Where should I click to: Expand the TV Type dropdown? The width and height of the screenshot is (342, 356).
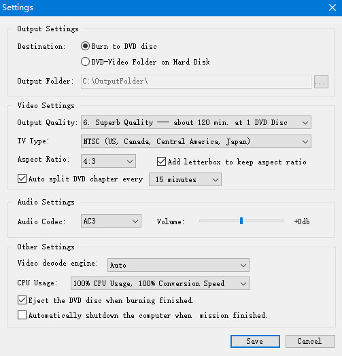pyautogui.click(x=196, y=142)
